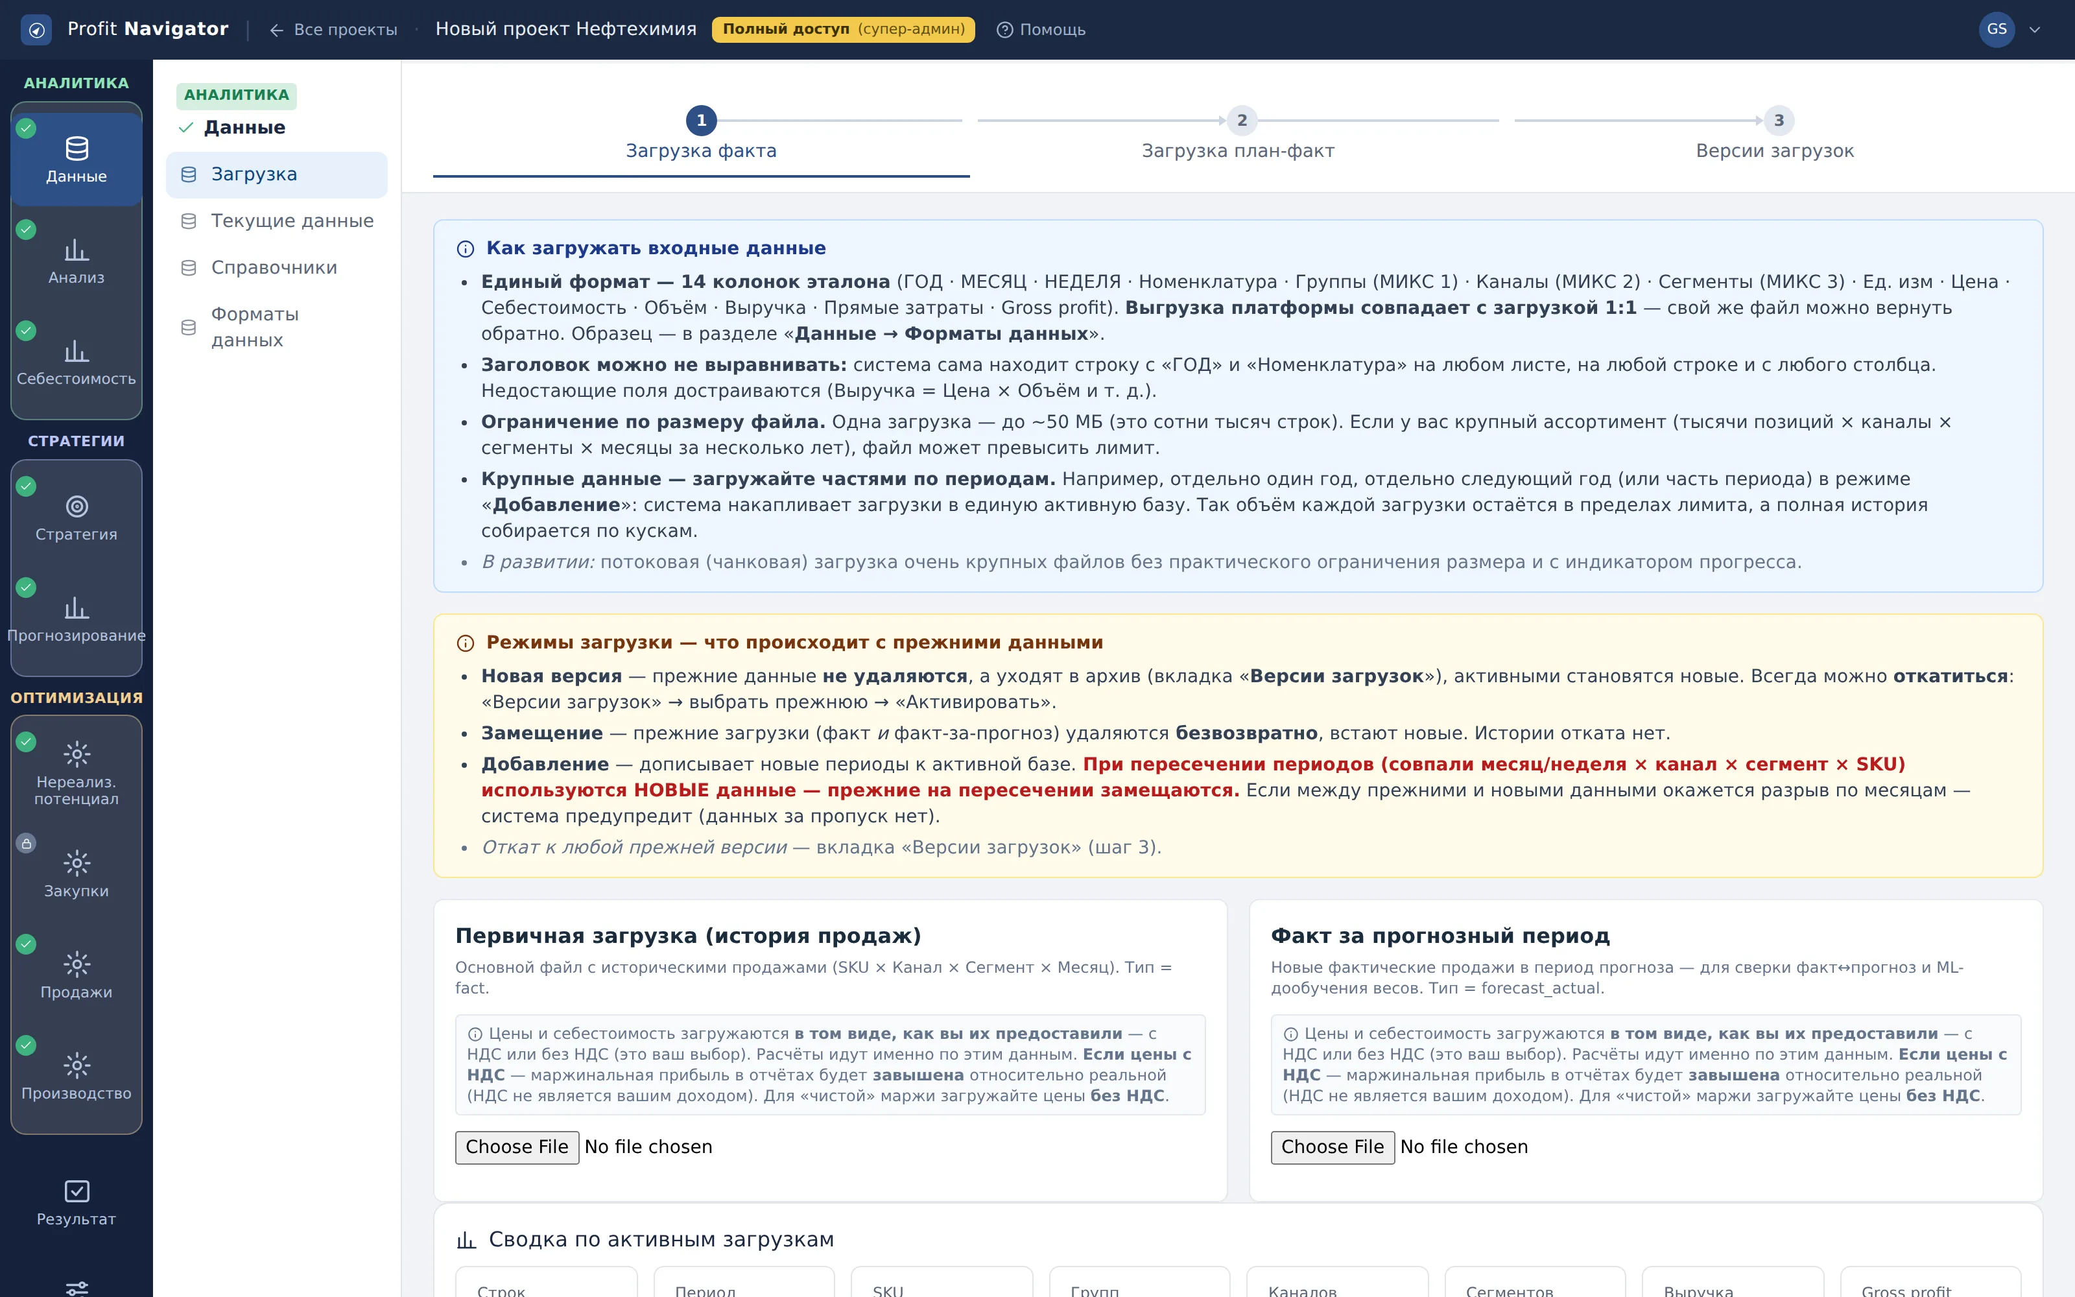Click the Факт за прогнозный период heading

(x=1440, y=936)
